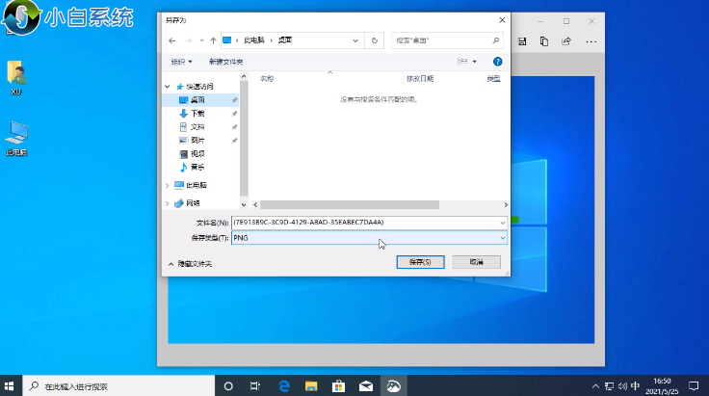Click the 取消 cancel button
The height and width of the screenshot is (396, 709).
tap(476, 261)
